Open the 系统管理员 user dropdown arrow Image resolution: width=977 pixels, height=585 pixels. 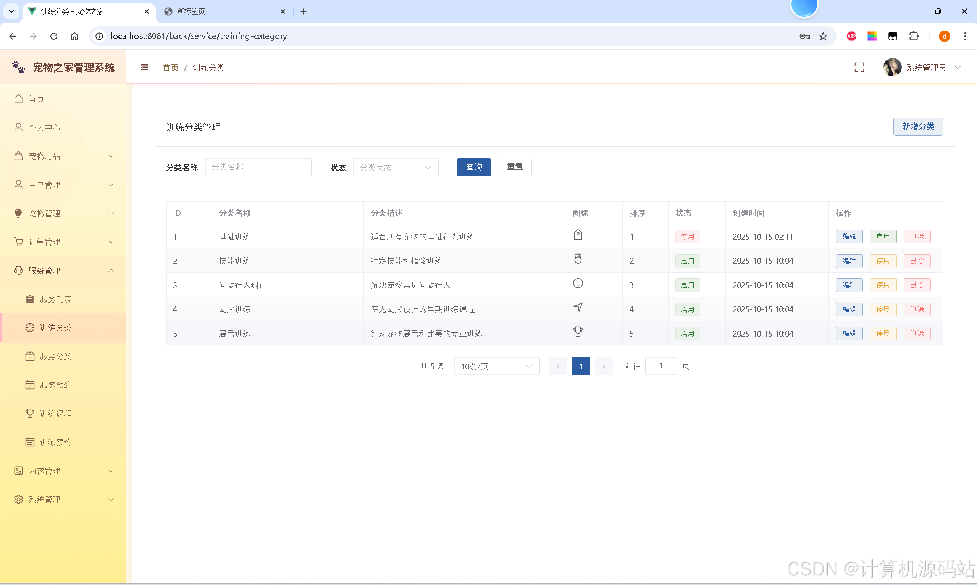(958, 68)
